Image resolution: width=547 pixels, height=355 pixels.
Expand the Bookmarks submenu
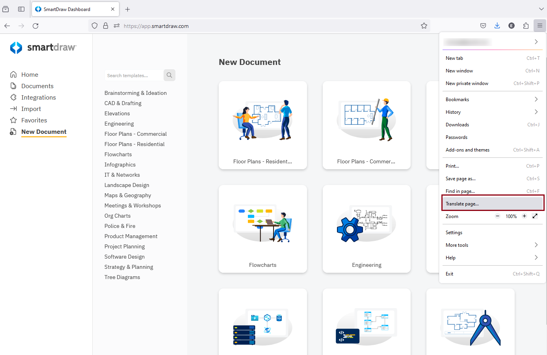pos(536,100)
